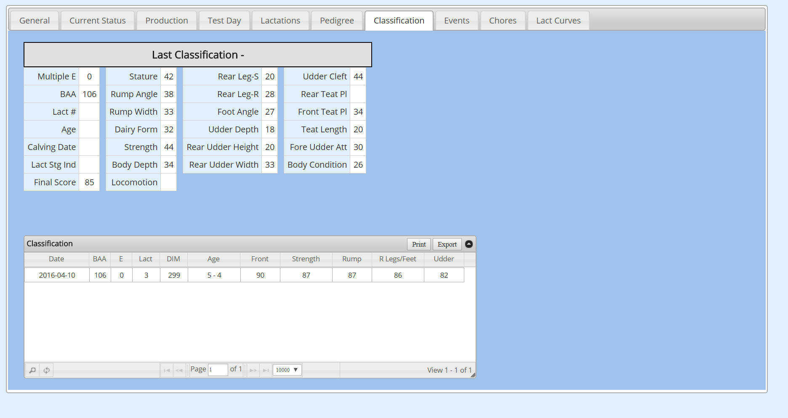788x418 pixels.
Task: Open the General tab
Action: (x=35, y=21)
